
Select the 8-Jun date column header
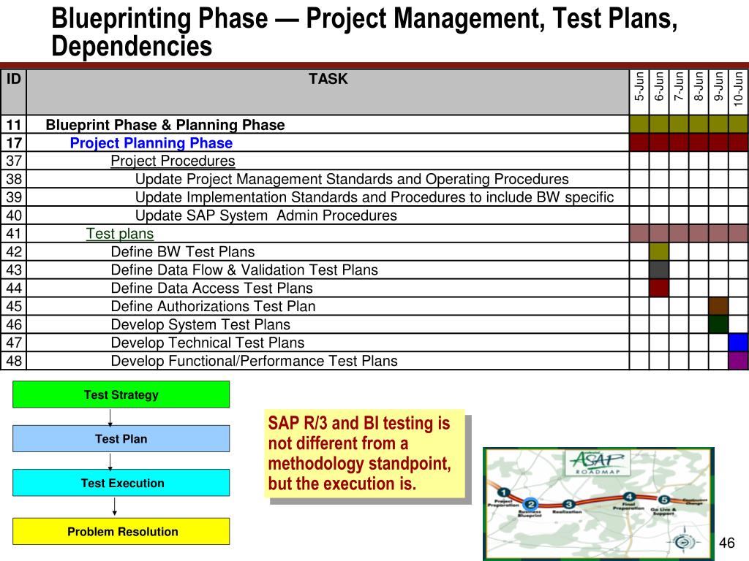699,92
